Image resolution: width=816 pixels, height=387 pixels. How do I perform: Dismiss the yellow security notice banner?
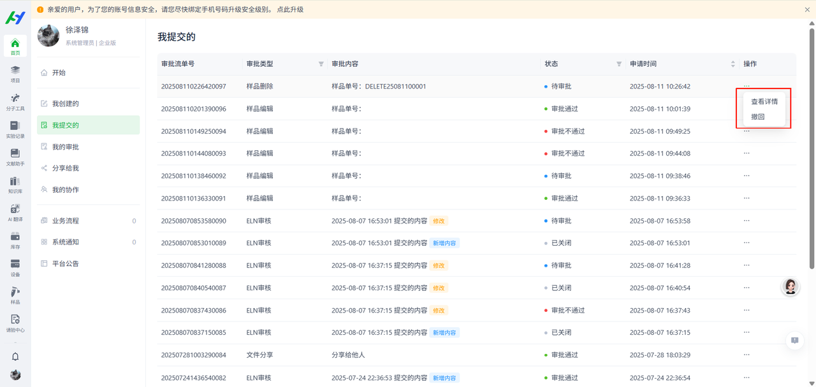(807, 10)
